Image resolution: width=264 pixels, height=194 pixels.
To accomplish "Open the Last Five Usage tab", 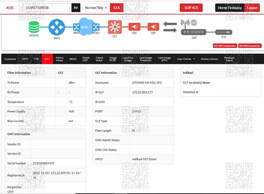I will pos(128,59).
